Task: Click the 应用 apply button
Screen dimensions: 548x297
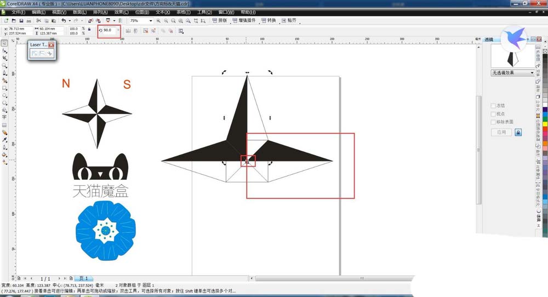Action: (501, 133)
